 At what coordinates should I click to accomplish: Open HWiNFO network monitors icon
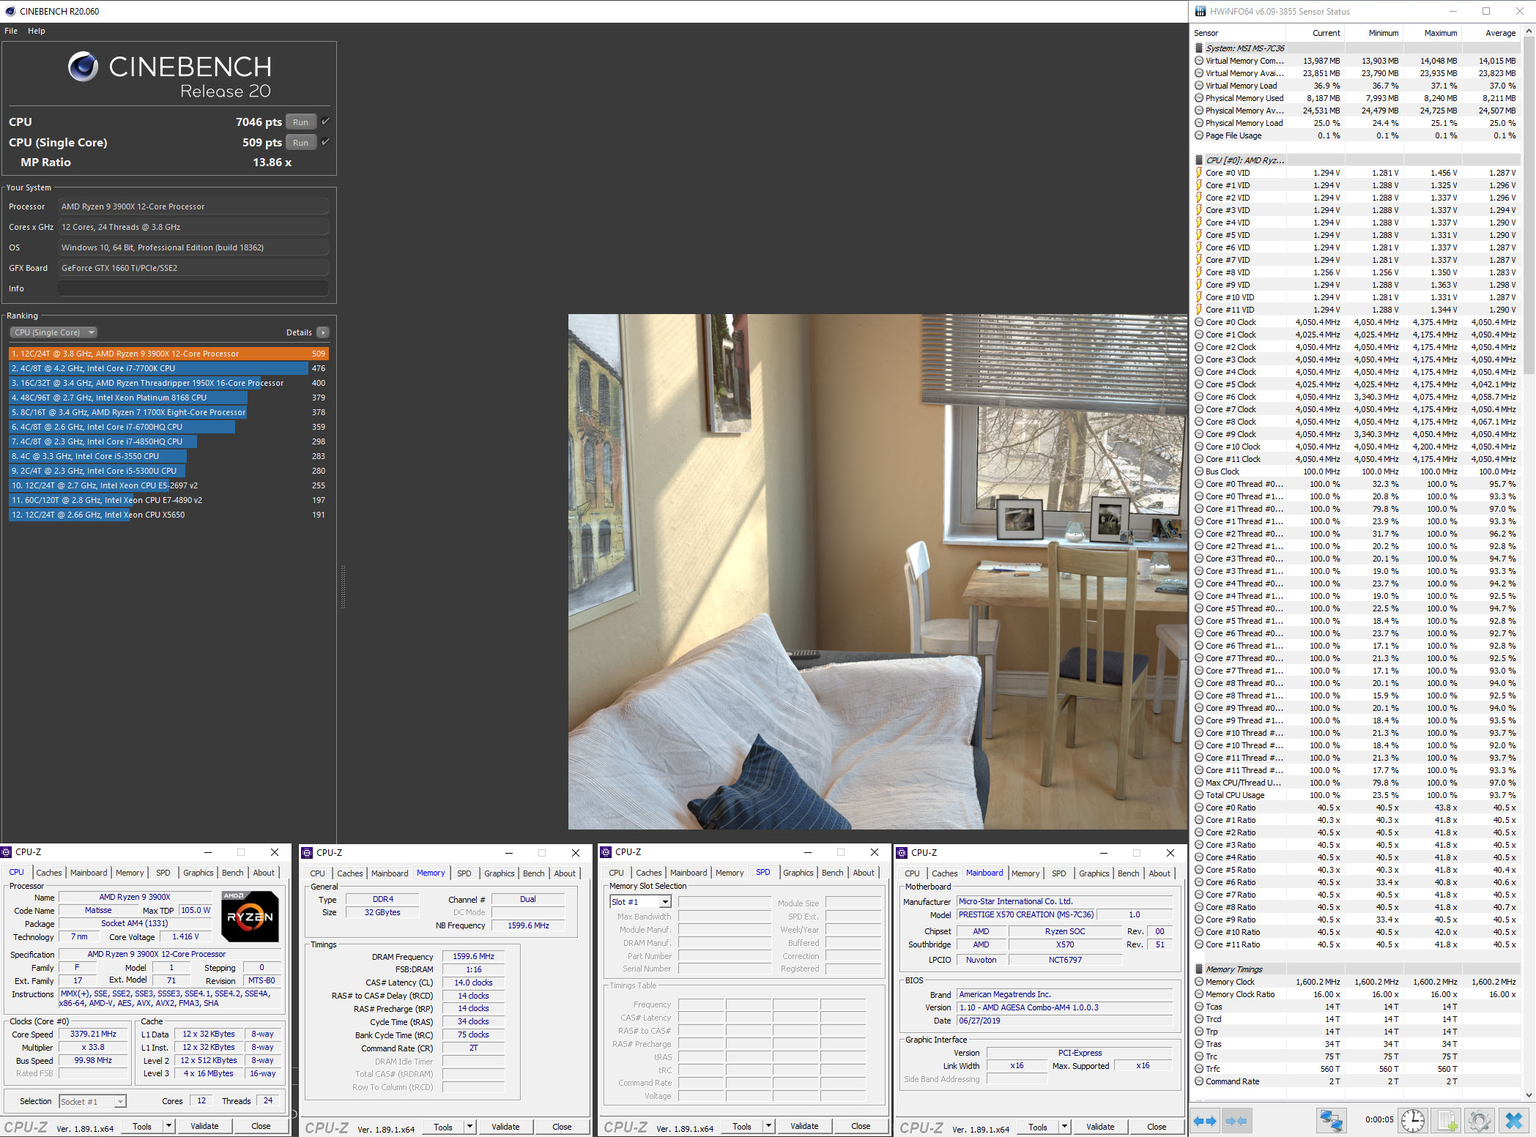click(x=1330, y=1120)
